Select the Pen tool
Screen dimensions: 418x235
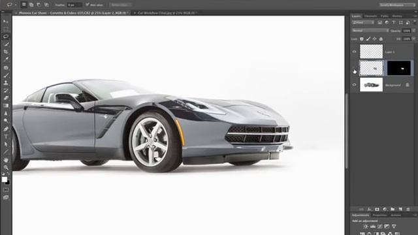click(6, 129)
